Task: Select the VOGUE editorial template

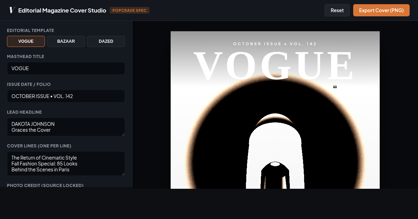Action: pyautogui.click(x=26, y=41)
